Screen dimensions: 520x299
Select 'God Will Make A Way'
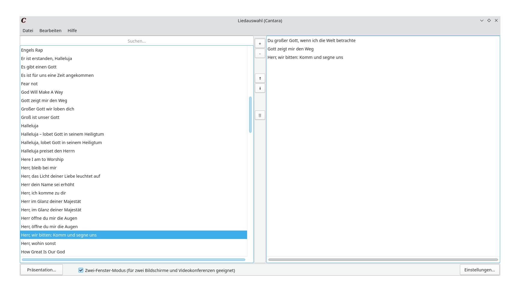[x=133, y=92]
